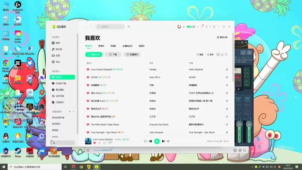302x170 pixels.
Task: Skip to the previous track
Action: coord(150,141)
